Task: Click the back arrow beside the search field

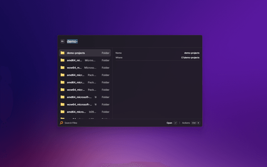Action: 62,41
